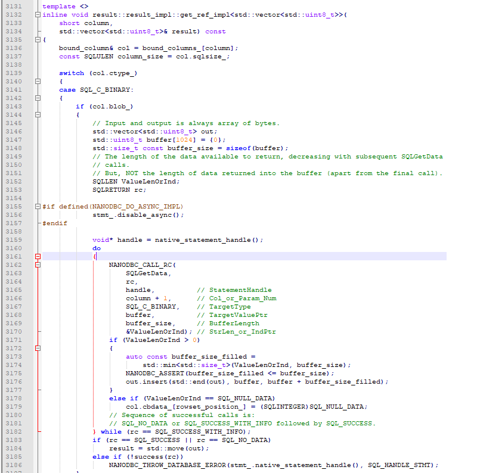Click '#endif' directive
Screen dimensions: 477x473
pos(55,223)
